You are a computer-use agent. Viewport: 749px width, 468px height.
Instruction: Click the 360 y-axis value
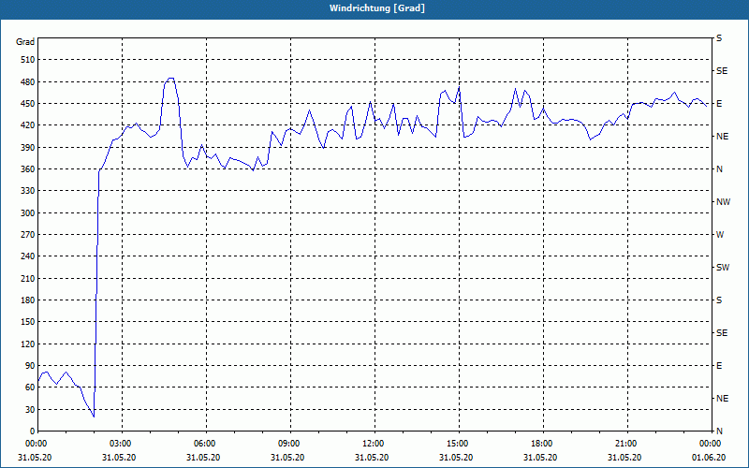(28, 169)
